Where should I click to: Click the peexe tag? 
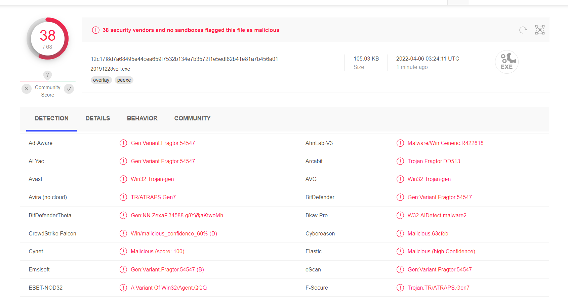(124, 80)
